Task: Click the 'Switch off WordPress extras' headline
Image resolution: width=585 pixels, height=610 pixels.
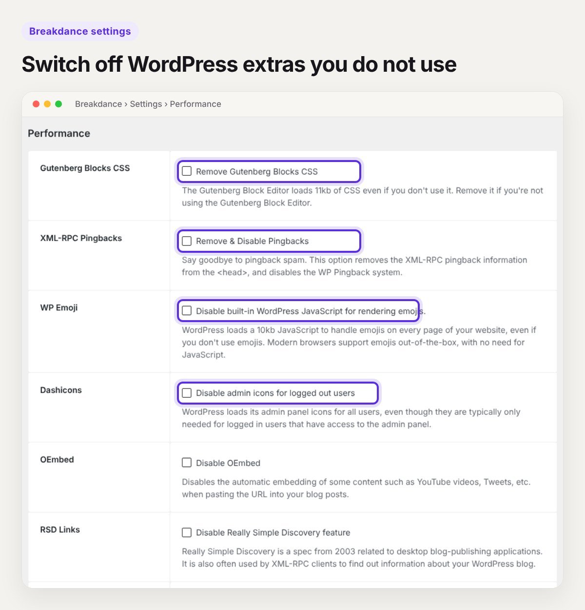Action: point(239,64)
